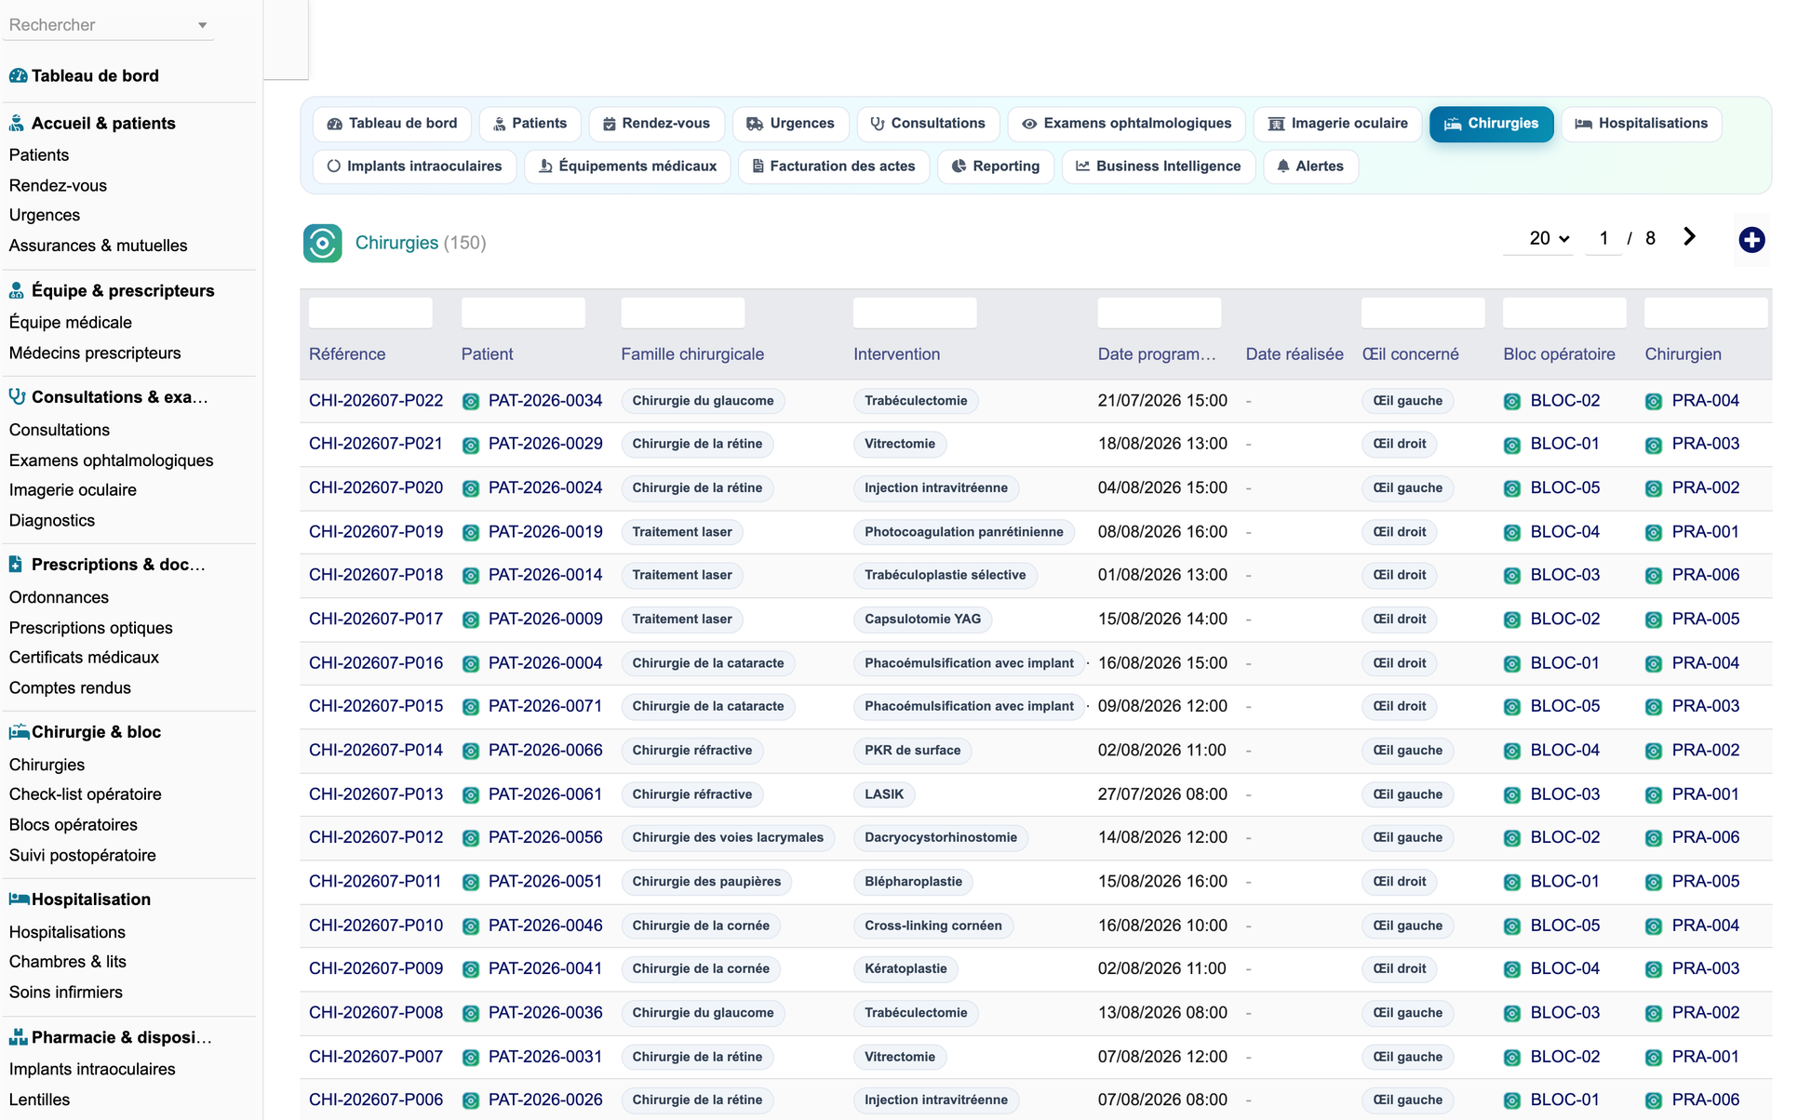Open Assurances & mutuelles in sidebar
This screenshot has width=1811, height=1120.
point(98,246)
